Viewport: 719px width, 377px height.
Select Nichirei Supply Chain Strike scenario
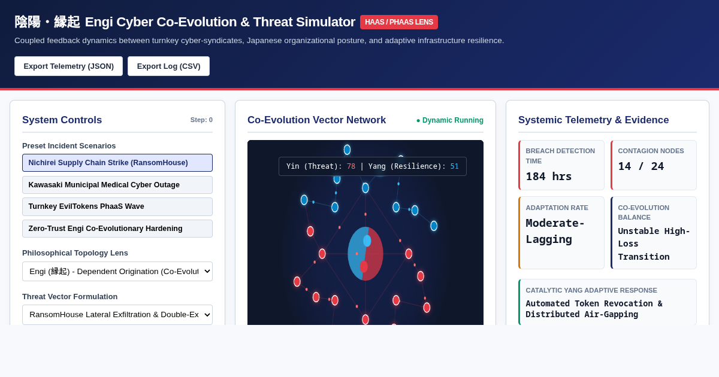coord(117,163)
